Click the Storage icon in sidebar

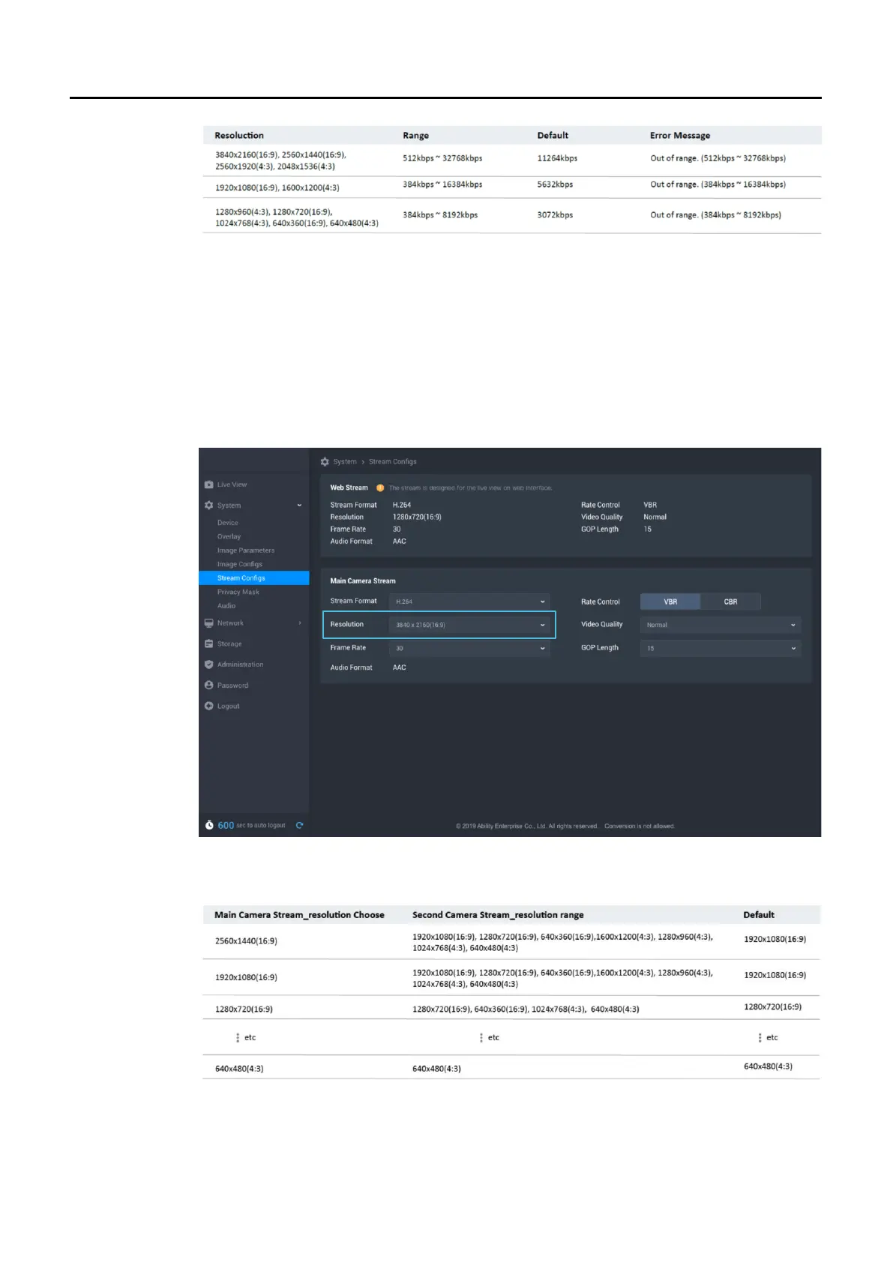click(209, 643)
